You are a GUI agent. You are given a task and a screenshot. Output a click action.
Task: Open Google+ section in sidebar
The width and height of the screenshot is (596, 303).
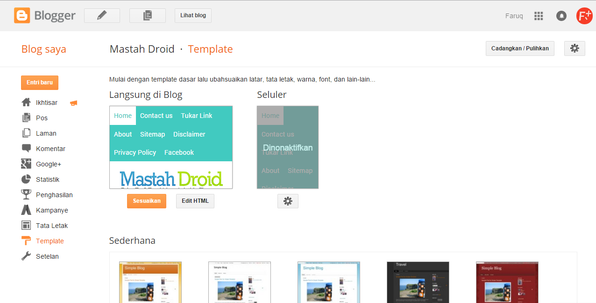(x=49, y=164)
